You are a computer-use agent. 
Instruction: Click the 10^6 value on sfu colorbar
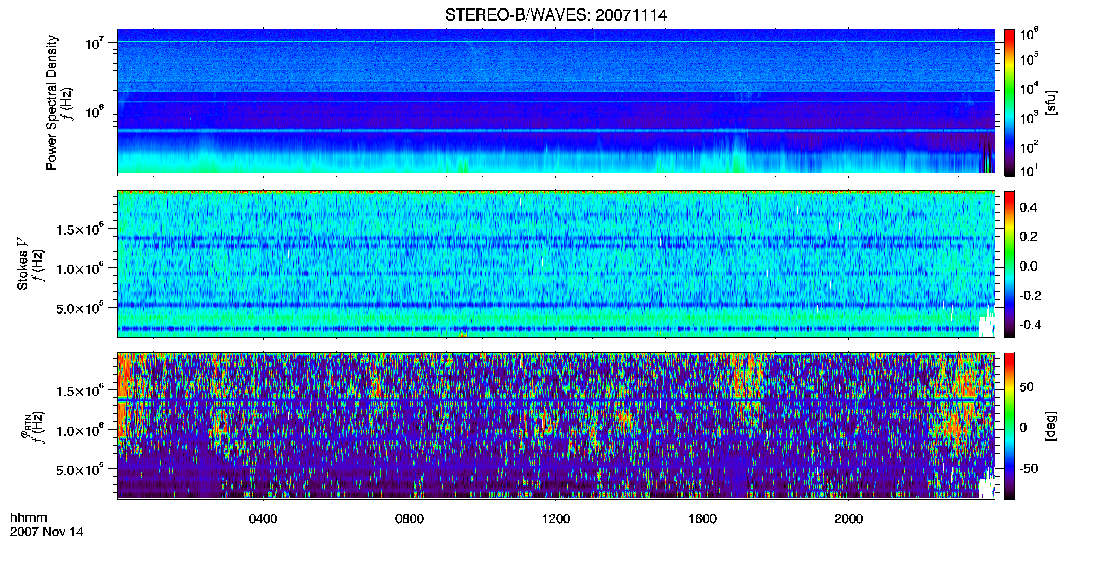point(1029,34)
